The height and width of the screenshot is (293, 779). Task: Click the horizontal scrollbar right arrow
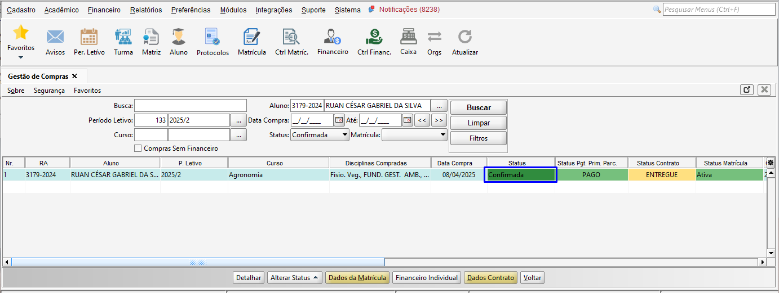coord(763,262)
